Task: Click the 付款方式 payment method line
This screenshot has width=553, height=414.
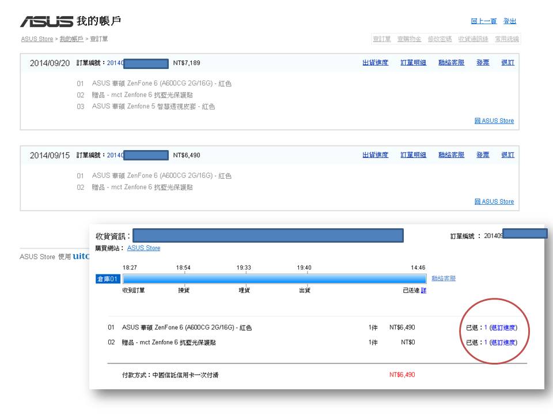Action: pyautogui.click(x=170, y=375)
